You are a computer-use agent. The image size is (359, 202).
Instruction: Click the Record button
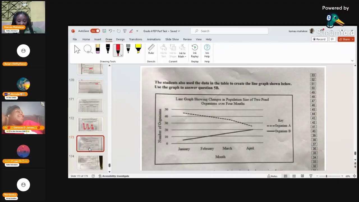coord(319,39)
